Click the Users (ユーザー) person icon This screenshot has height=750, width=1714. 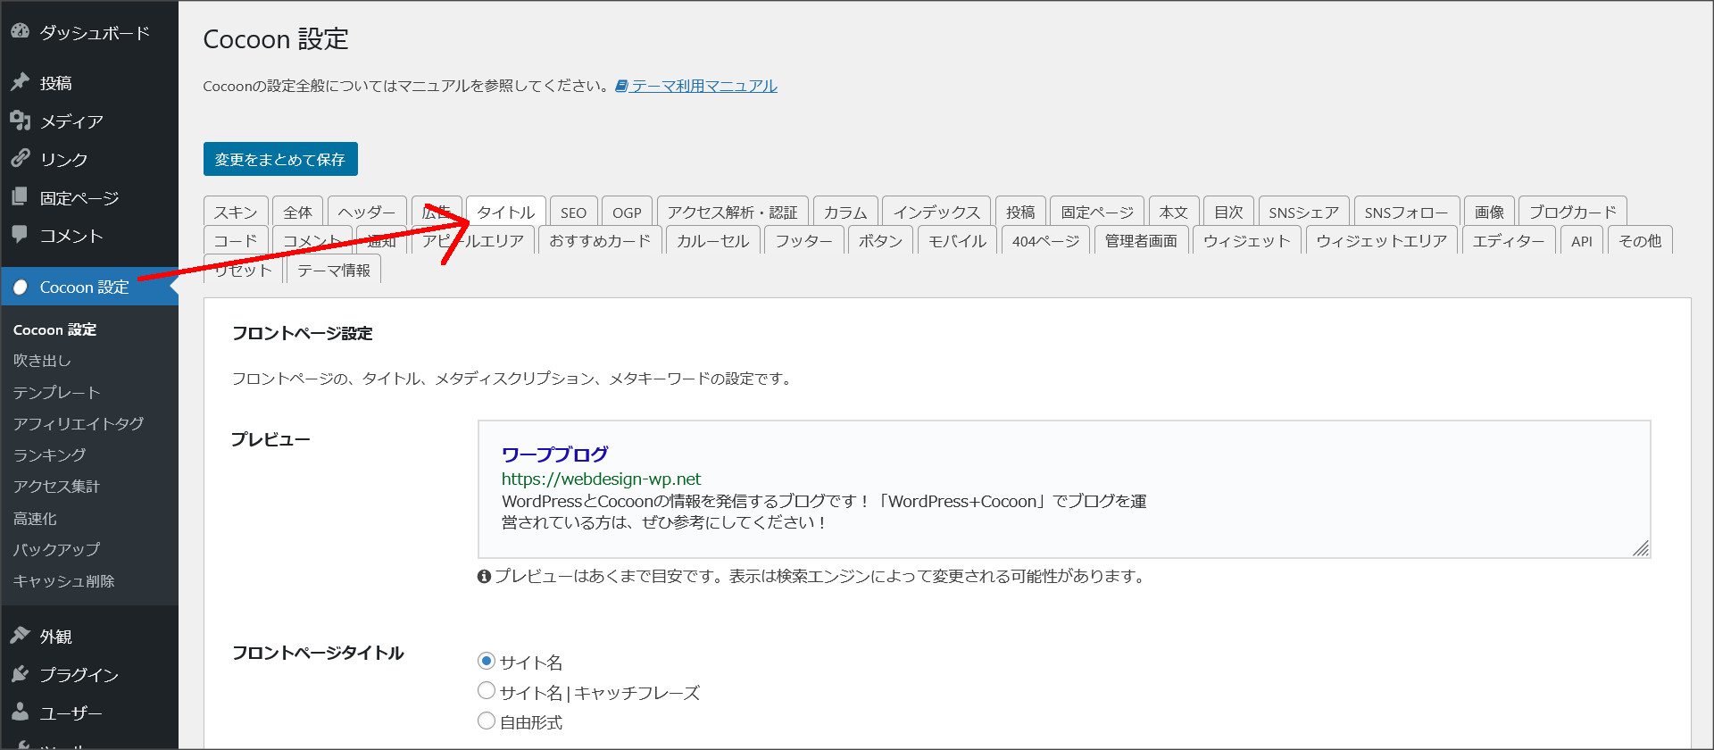point(20,712)
